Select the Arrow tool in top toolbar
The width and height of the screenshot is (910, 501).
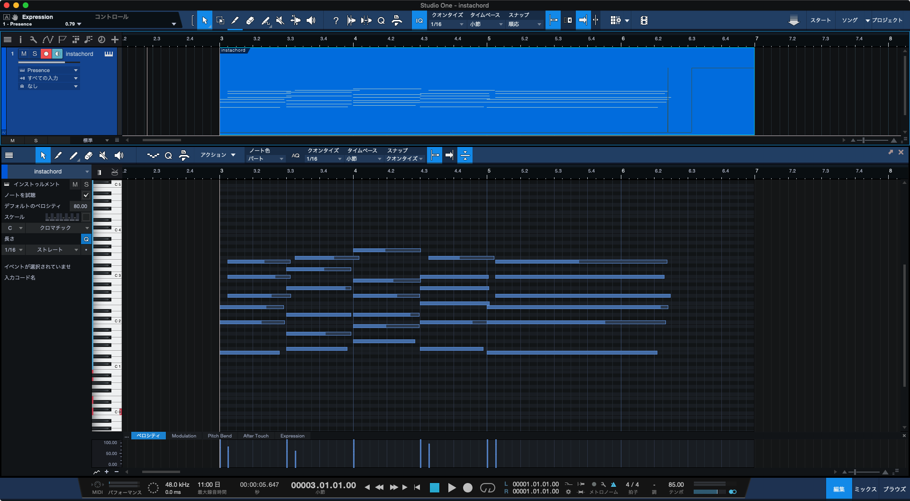[205, 20]
